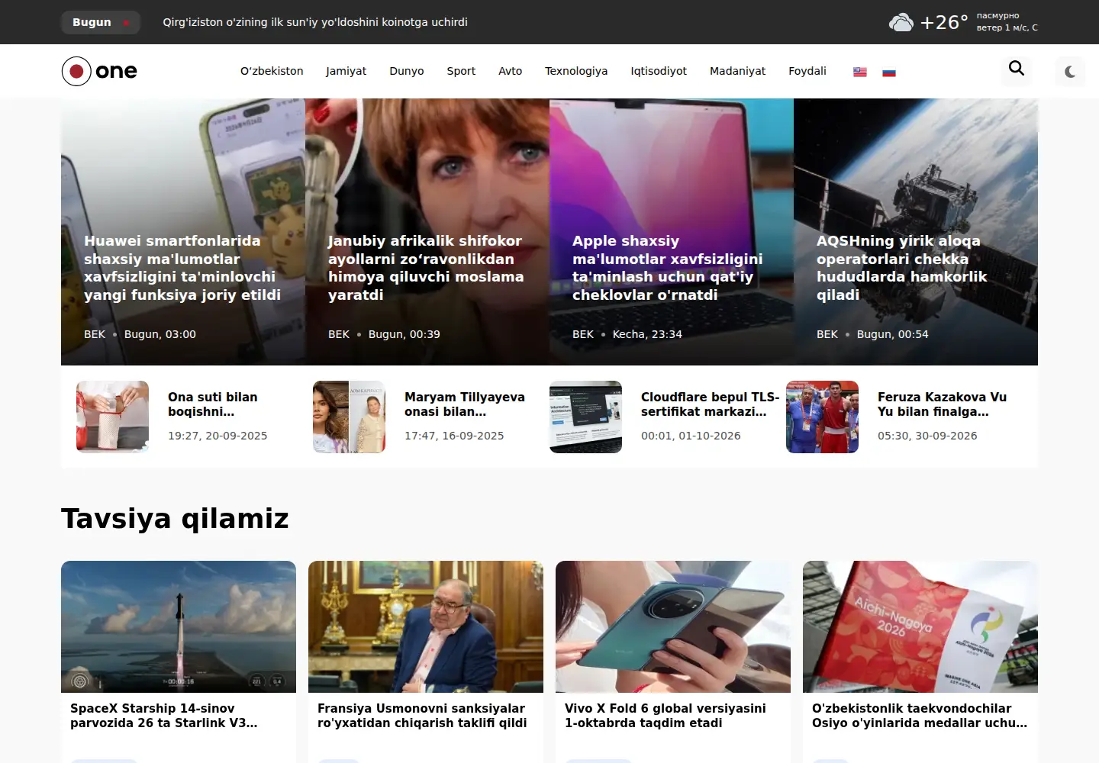Open the Ona suti bilan boqishni headline
1099x763 pixels.
213,404
